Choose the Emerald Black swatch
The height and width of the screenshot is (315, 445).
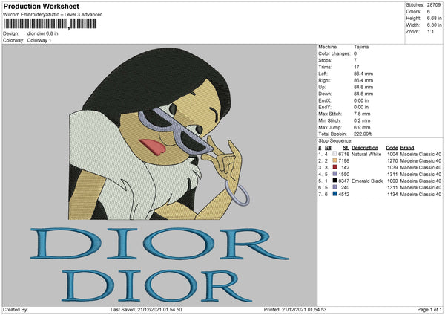click(334, 181)
